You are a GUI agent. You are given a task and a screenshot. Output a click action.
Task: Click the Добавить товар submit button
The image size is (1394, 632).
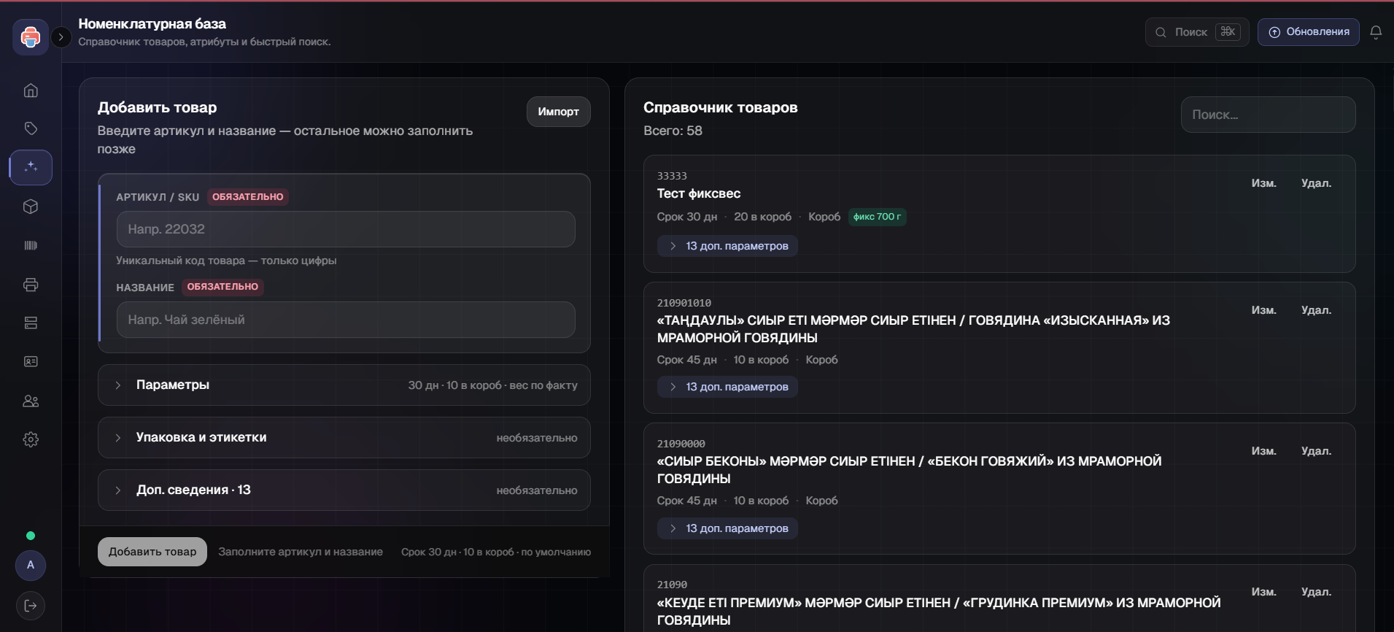[x=152, y=552]
